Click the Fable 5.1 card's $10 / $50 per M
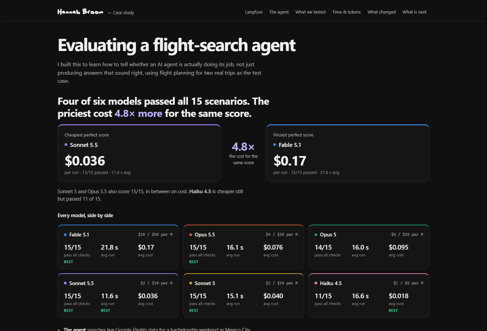The image size is (487, 331). pyautogui.click(x=155, y=234)
